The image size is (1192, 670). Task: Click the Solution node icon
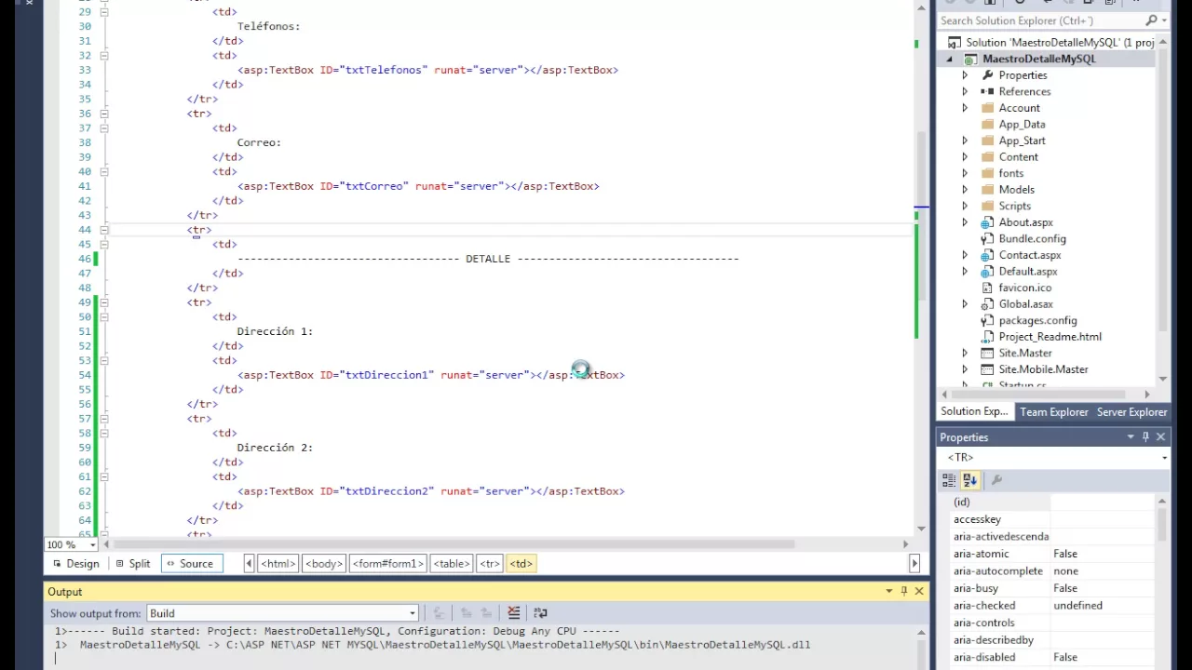tap(954, 43)
